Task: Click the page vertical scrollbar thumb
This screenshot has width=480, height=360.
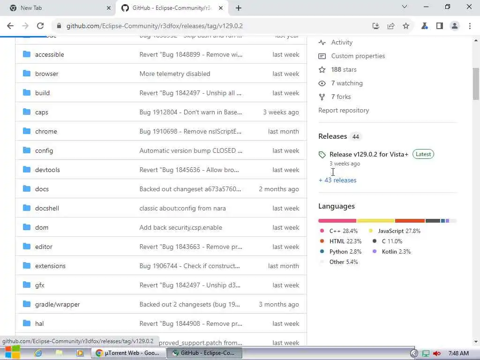Action: click(x=476, y=83)
